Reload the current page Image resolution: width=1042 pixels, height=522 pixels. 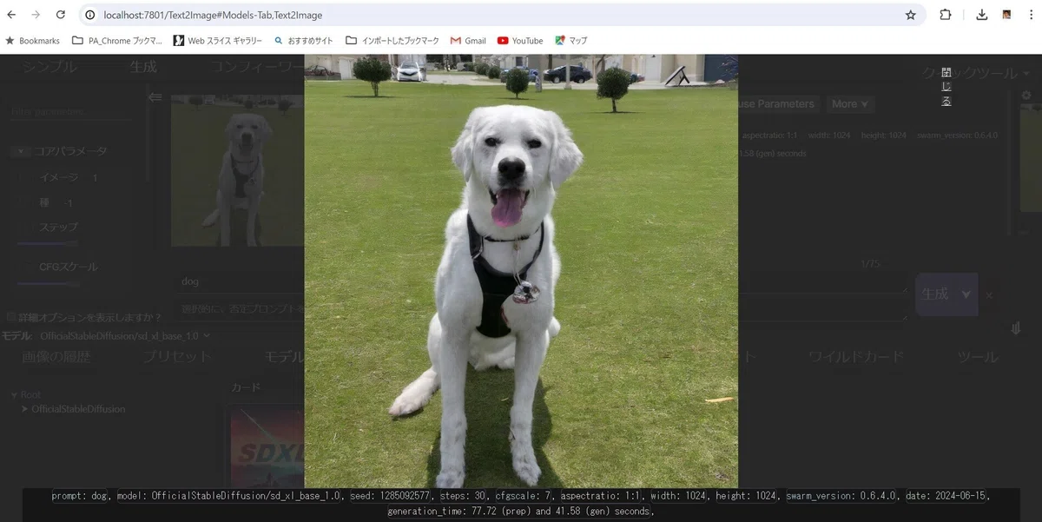[x=60, y=15]
